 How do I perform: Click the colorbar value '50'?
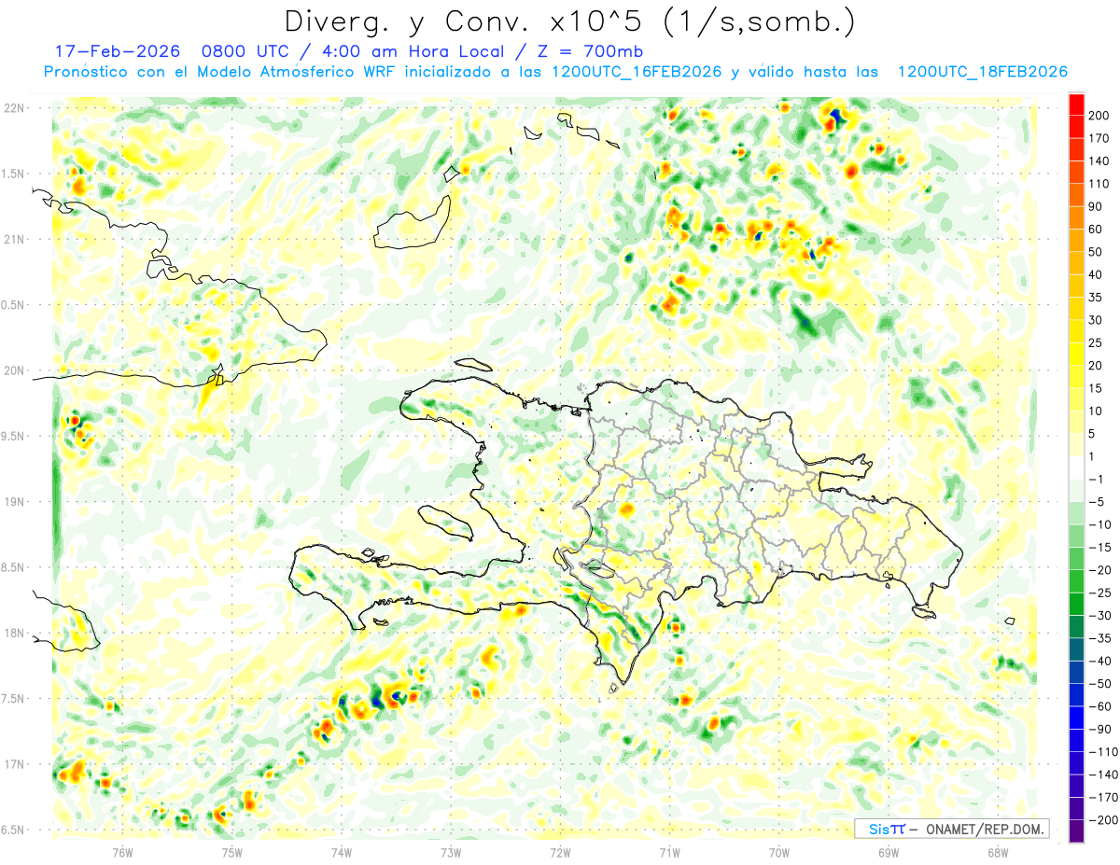1096,252
